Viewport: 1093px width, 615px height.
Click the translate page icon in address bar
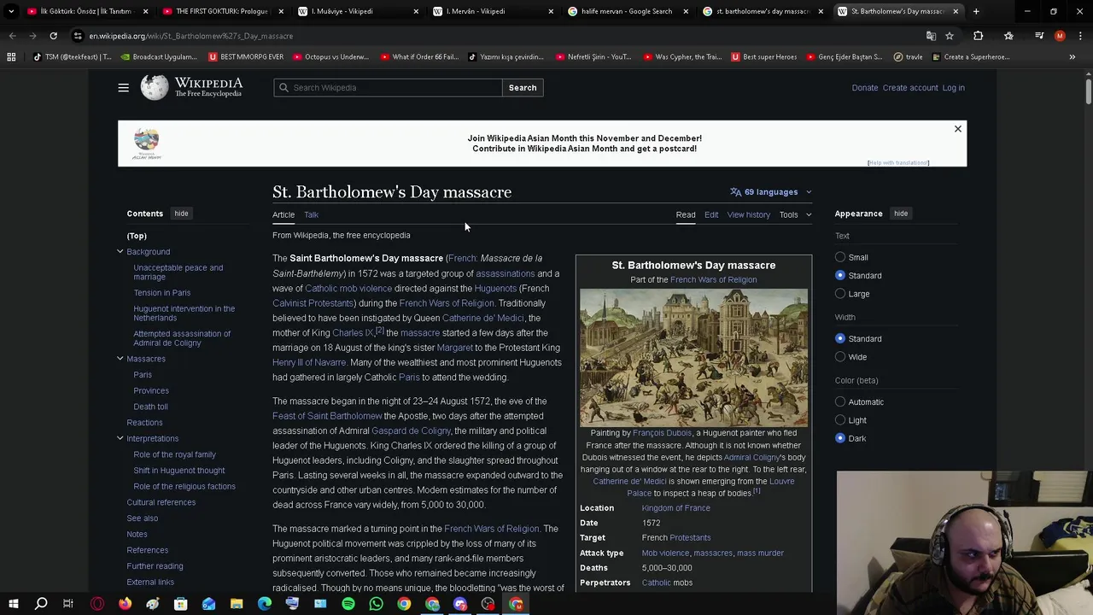[x=931, y=36]
